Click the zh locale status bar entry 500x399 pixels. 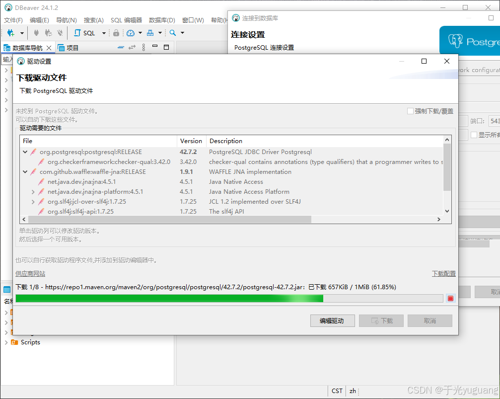point(353,391)
